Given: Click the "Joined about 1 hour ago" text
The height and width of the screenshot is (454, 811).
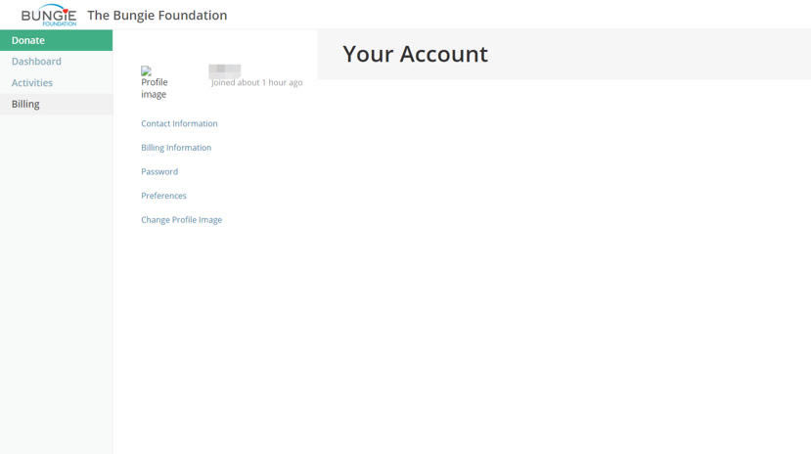Looking at the screenshot, I should (256, 83).
